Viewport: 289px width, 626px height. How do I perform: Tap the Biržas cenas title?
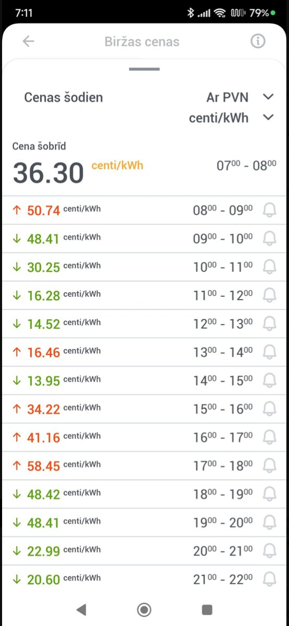pos(142,41)
